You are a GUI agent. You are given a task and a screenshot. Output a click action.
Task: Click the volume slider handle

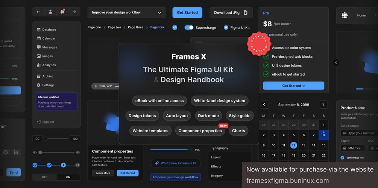pos(40,152)
